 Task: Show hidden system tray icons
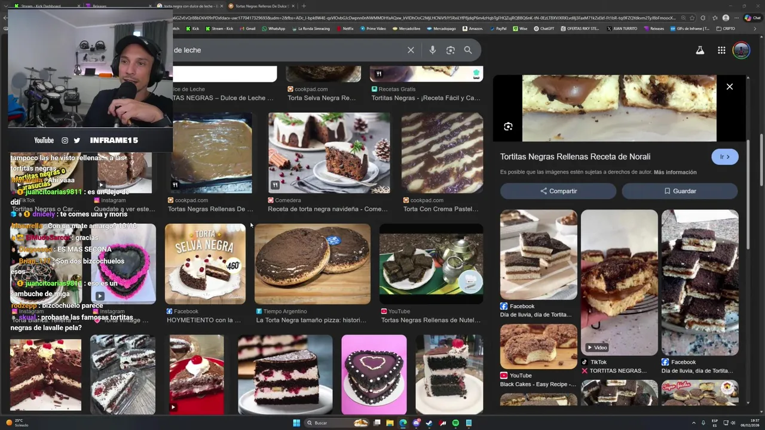(x=693, y=423)
